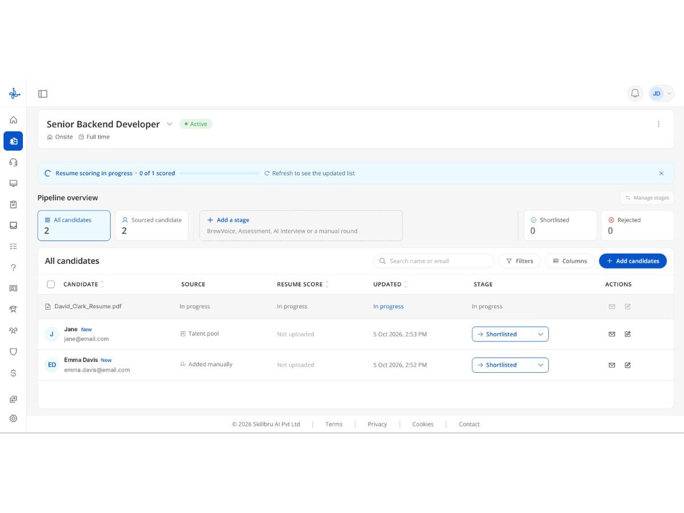
Task: Click the email icon for Jane
Action: [x=612, y=334]
